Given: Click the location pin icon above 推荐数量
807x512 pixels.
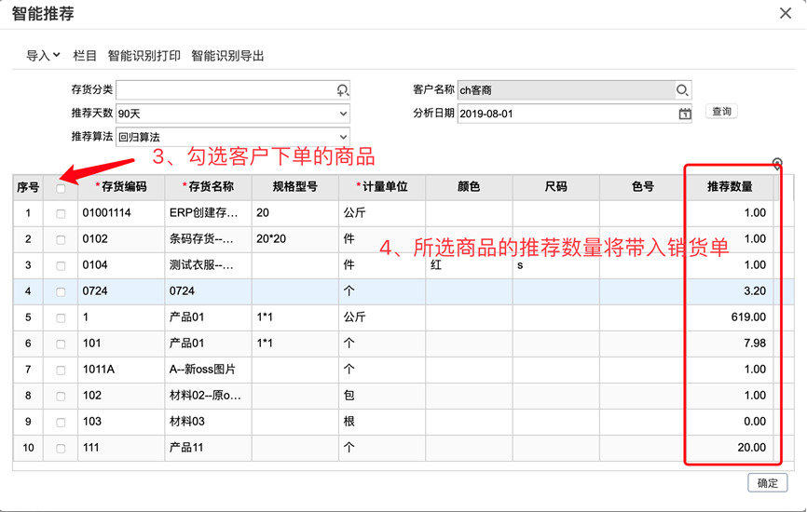Looking at the screenshot, I should coord(777,164).
